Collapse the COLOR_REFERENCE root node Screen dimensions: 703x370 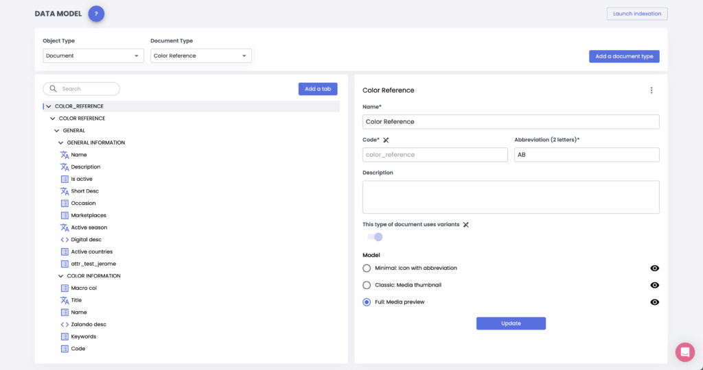[49, 106]
